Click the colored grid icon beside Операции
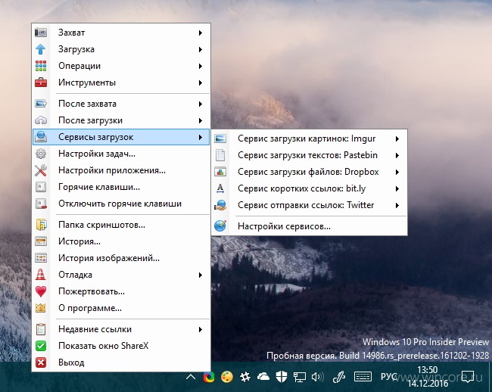The width and height of the screenshot is (492, 392). pyautogui.click(x=41, y=66)
